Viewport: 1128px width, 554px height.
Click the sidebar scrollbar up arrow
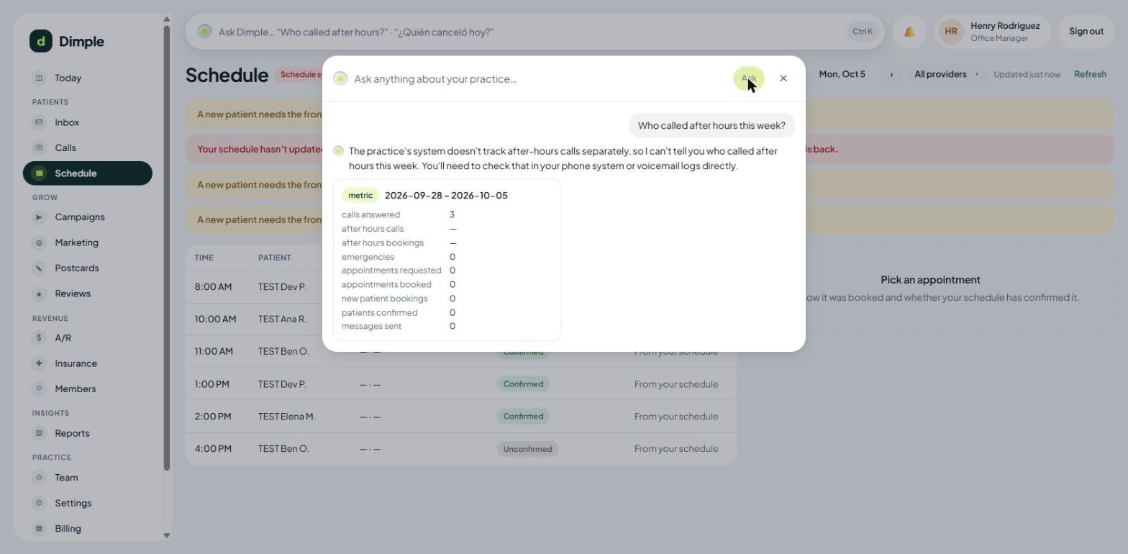tap(167, 19)
